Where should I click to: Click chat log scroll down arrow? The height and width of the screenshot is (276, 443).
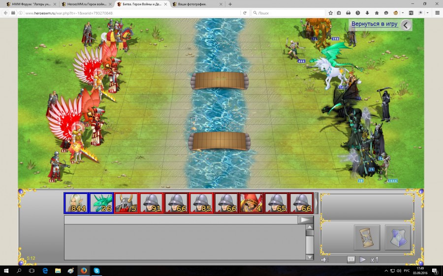310,256
